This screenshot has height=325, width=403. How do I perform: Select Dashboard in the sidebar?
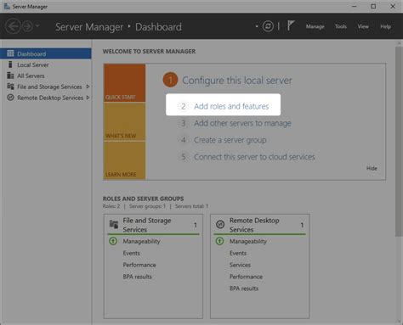pos(46,53)
